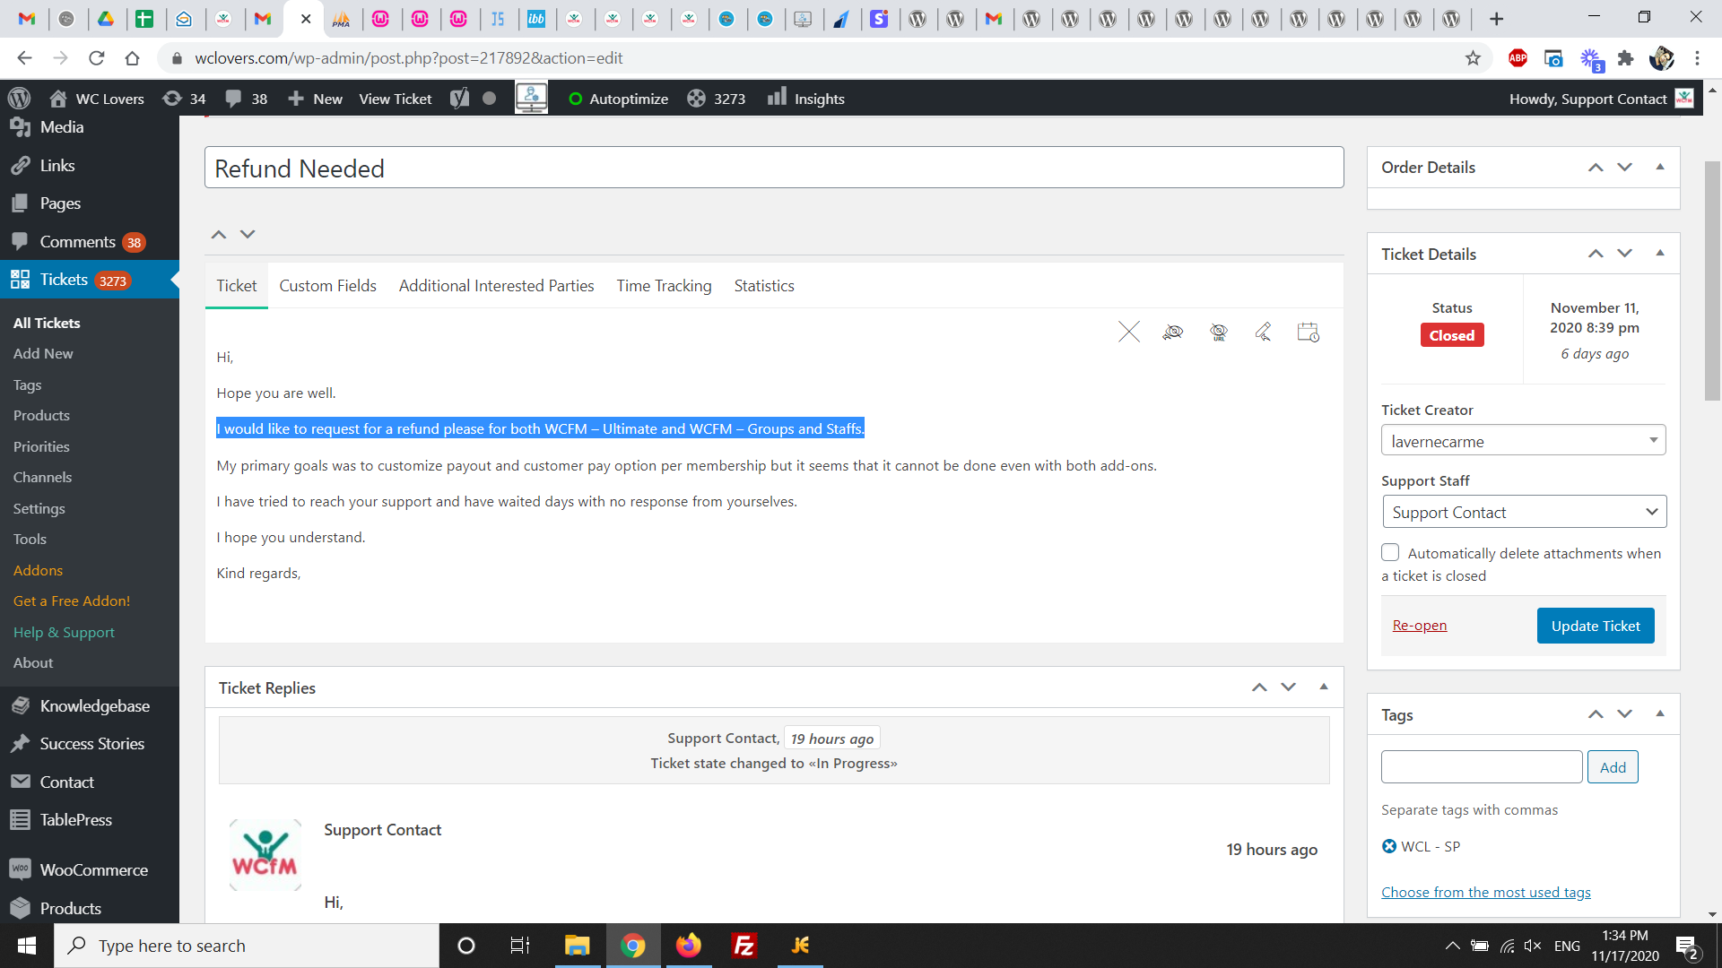Click the page vertical scrollbar
Viewport: 1722px width, 968px height.
[x=1712, y=281]
